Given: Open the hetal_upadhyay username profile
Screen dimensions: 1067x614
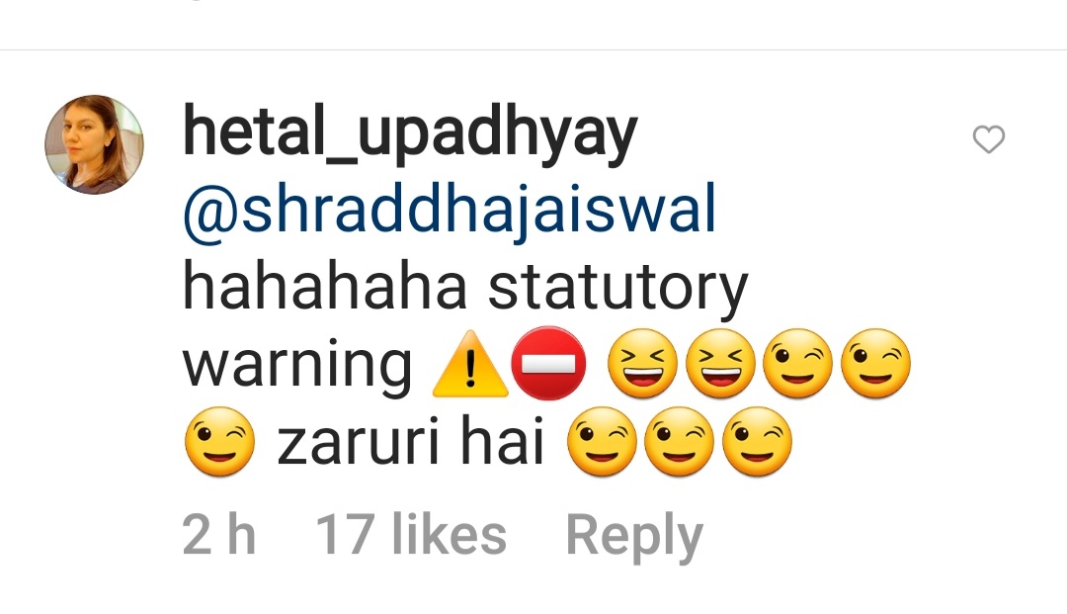Looking at the screenshot, I should [410, 134].
